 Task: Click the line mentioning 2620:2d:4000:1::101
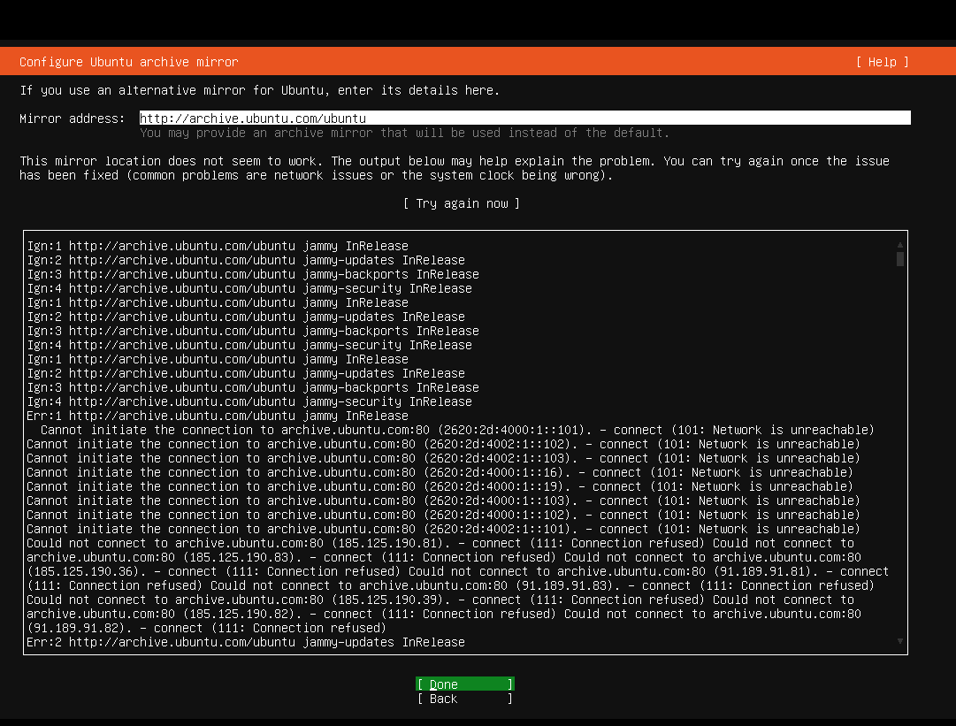(x=457, y=430)
